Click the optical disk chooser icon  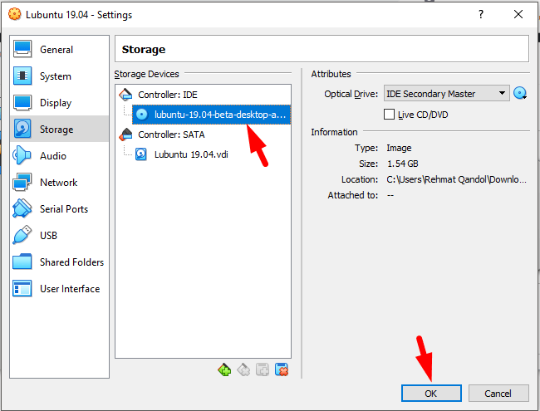pyautogui.click(x=521, y=94)
